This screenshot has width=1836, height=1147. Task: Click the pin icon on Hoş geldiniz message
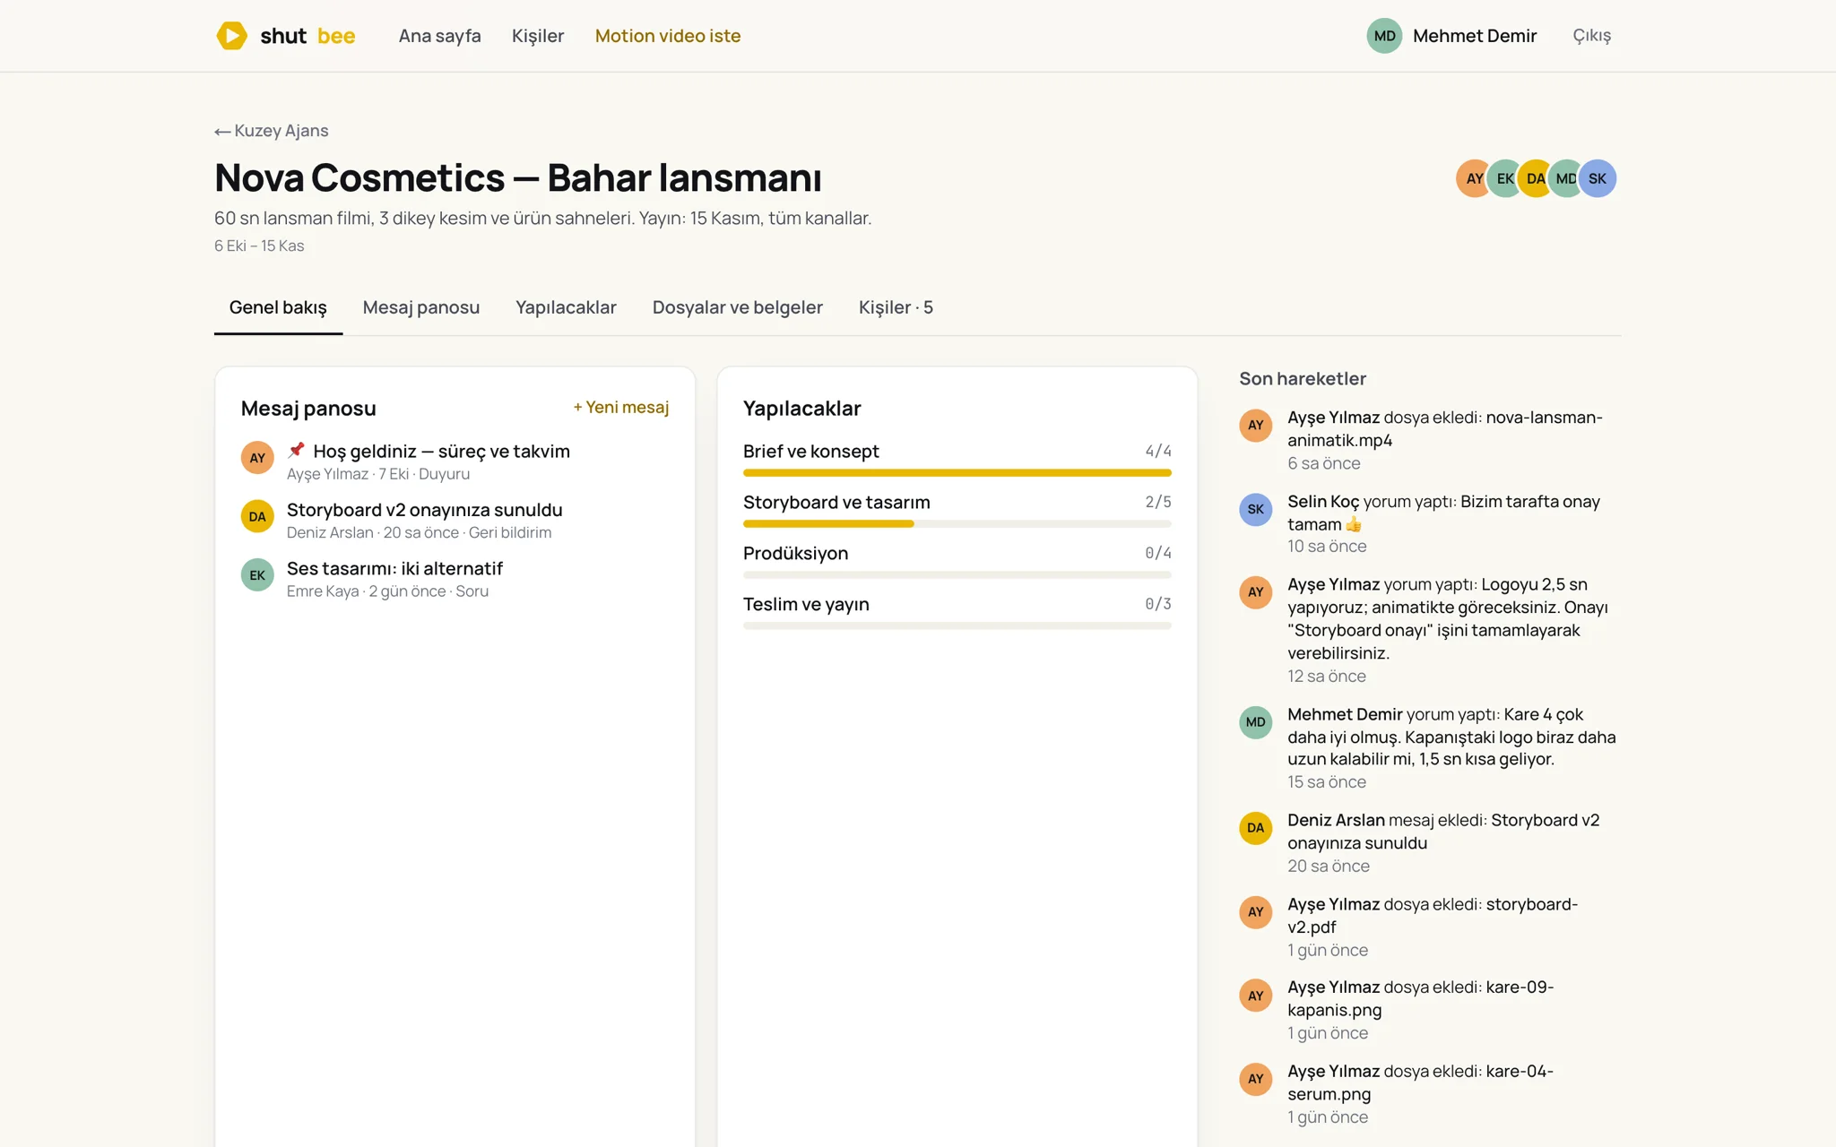click(x=296, y=450)
